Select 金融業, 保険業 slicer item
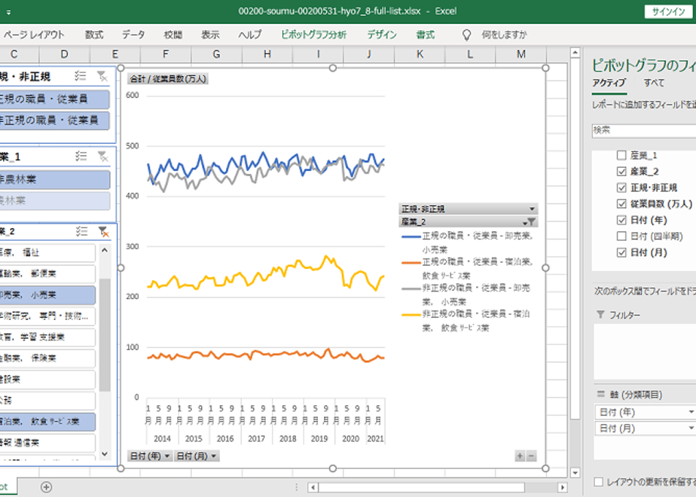 click(x=47, y=358)
